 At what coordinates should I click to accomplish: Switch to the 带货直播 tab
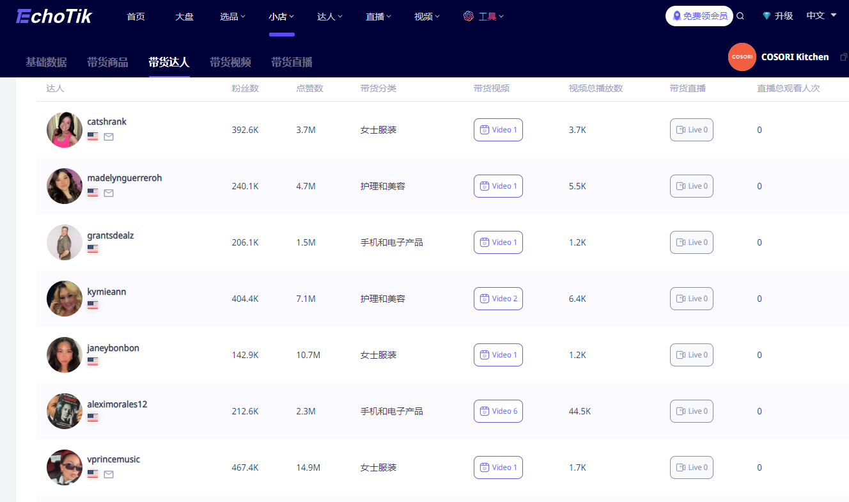point(292,62)
